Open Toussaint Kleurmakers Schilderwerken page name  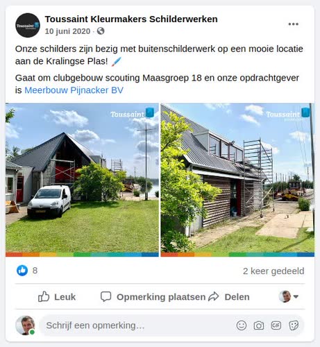click(x=131, y=19)
